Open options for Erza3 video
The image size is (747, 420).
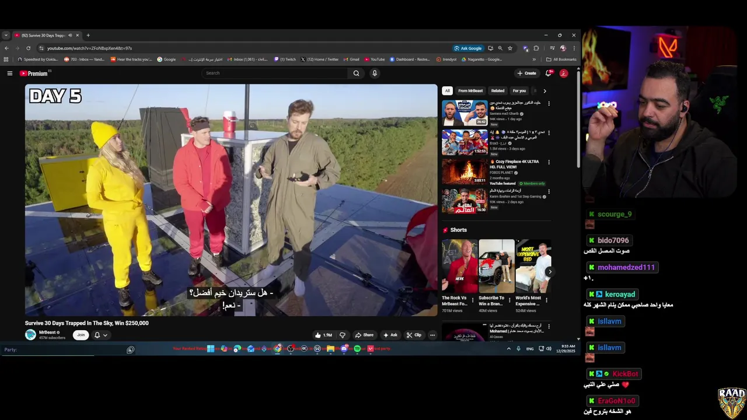[x=549, y=133]
